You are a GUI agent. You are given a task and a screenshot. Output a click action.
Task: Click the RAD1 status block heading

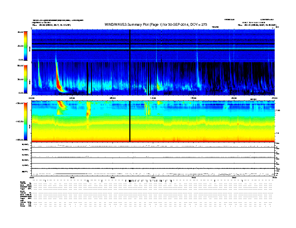coord(23,191)
